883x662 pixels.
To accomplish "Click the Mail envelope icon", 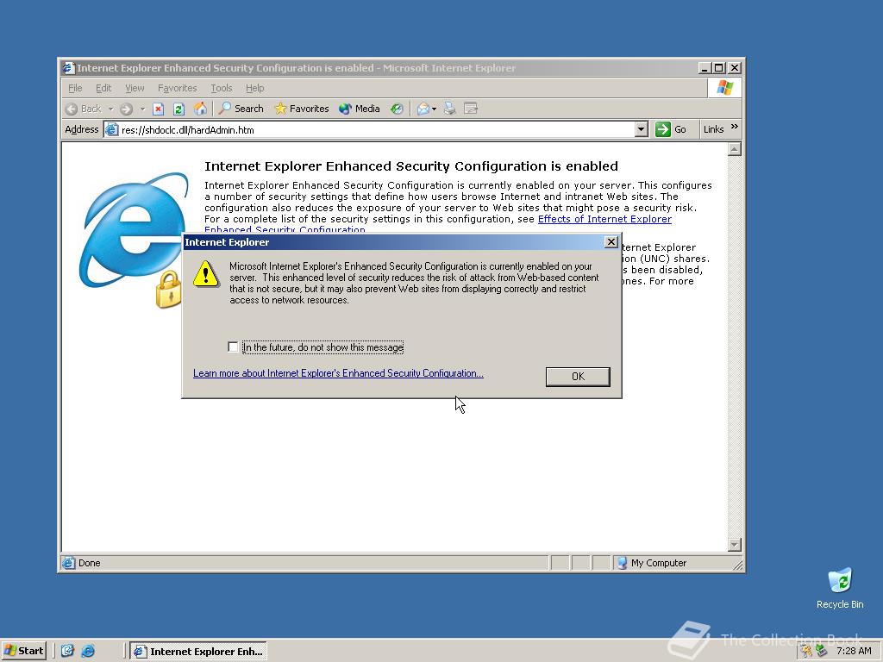I will click(x=423, y=109).
